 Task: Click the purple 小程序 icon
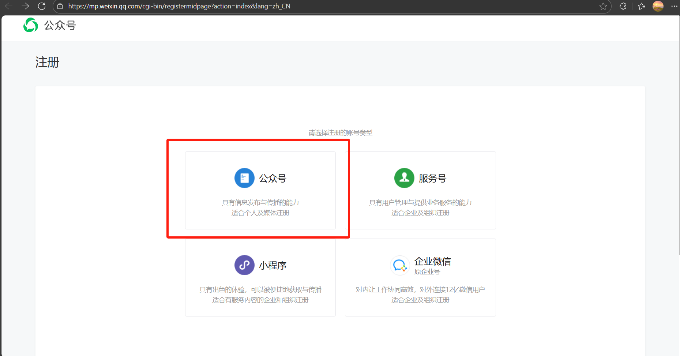pyautogui.click(x=244, y=265)
